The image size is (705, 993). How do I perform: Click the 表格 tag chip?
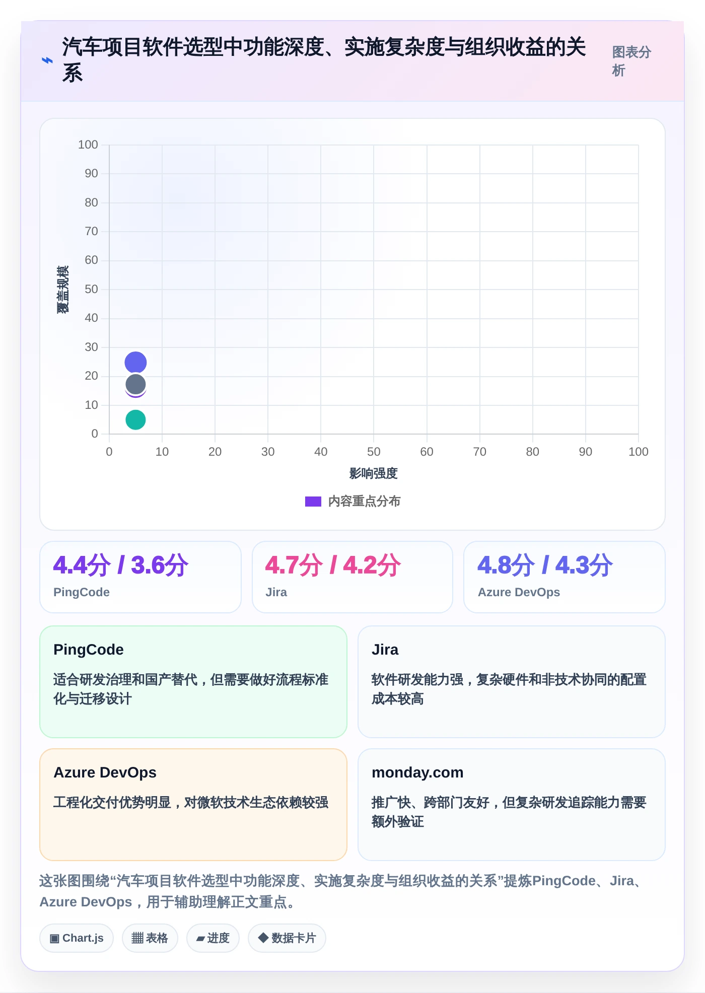[150, 938]
